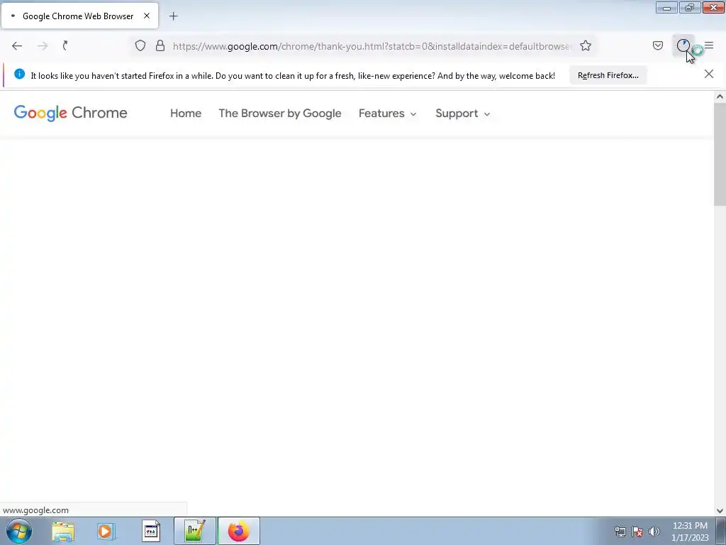726x545 pixels.
Task: Stop or reload the loading page
Action: point(66,45)
